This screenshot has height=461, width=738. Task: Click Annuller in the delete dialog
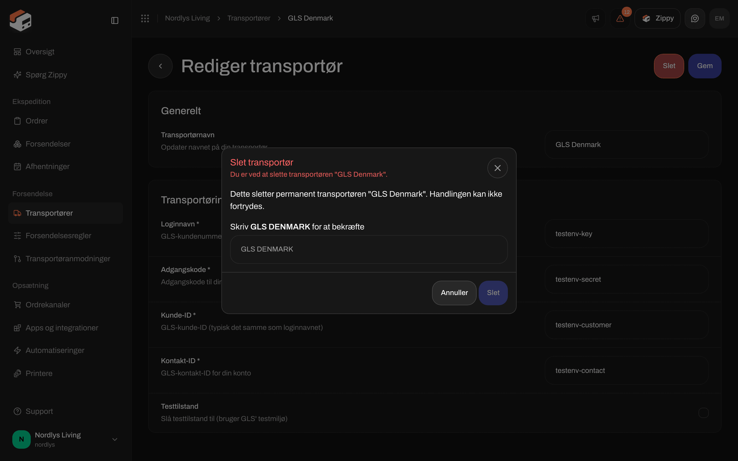pos(454,293)
